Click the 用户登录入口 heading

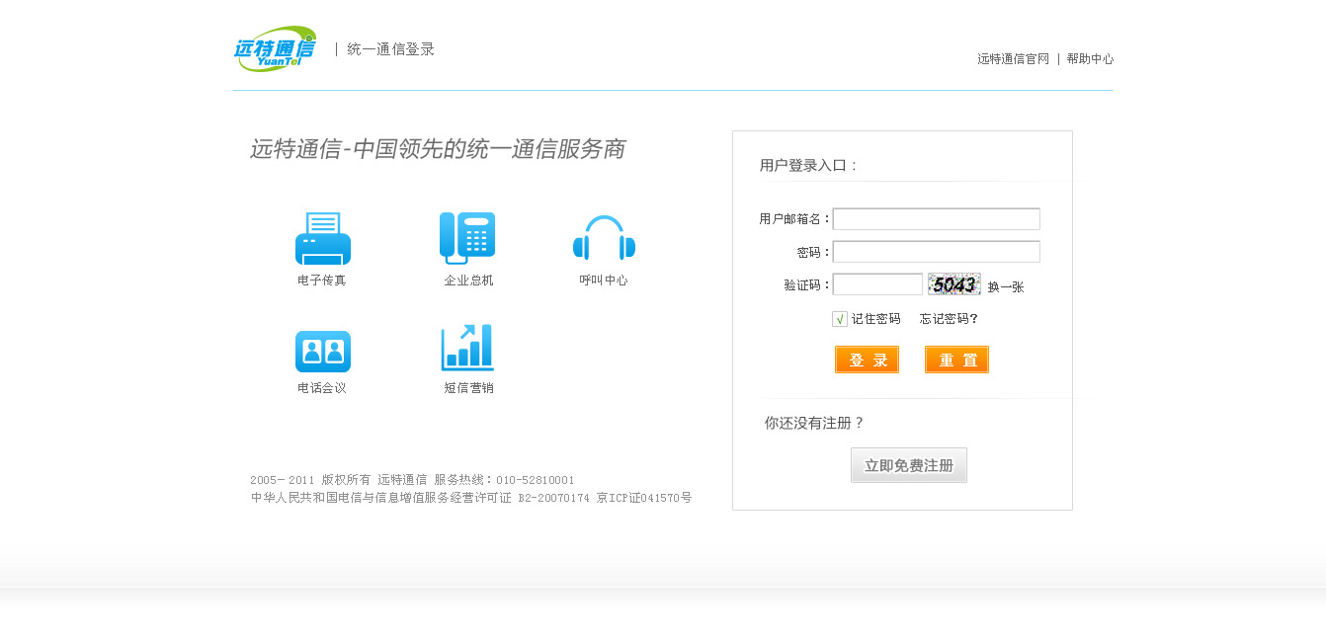coord(808,165)
